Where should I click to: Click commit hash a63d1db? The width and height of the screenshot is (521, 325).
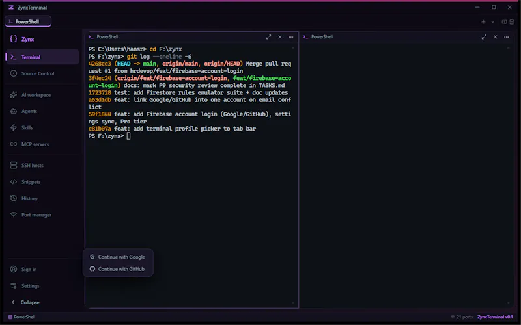pyautogui.click(x=100, y=100)
